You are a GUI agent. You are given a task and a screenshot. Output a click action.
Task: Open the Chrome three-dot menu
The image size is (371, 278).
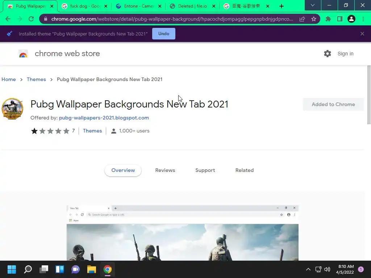[363, 19]
